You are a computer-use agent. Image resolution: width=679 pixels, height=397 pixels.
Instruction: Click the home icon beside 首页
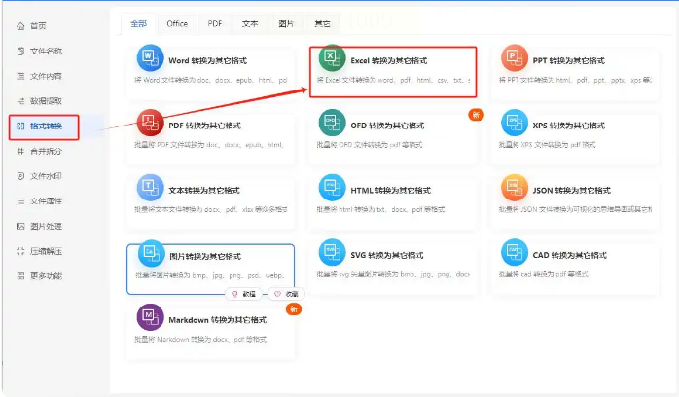point(20,26)
